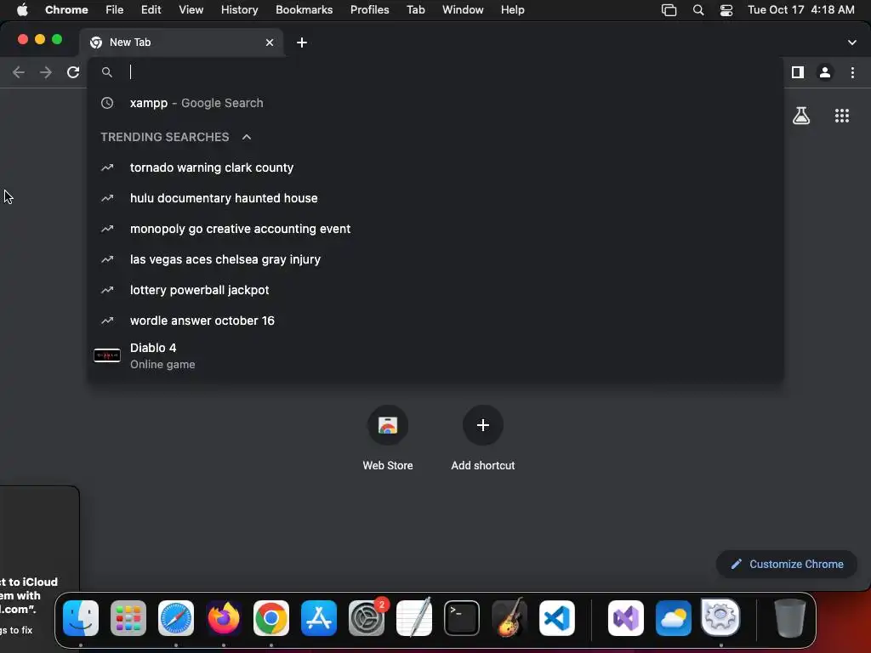Close the New Tab tab
This screenshot has height=653, width=871.
[x=270, y=43]
